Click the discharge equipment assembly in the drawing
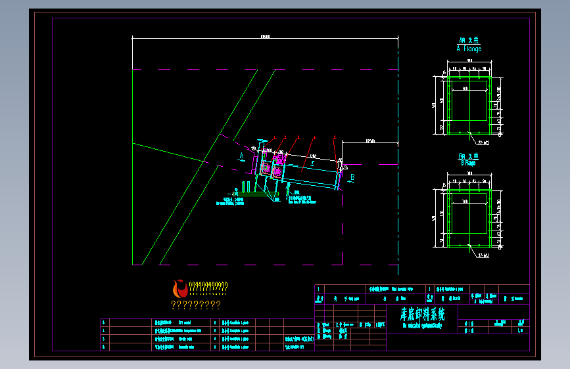Image resolution: width=570 pixels, height=369 pixels. [287, 170]
